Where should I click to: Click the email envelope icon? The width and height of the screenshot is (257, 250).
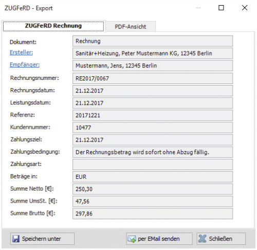(132, 239)
